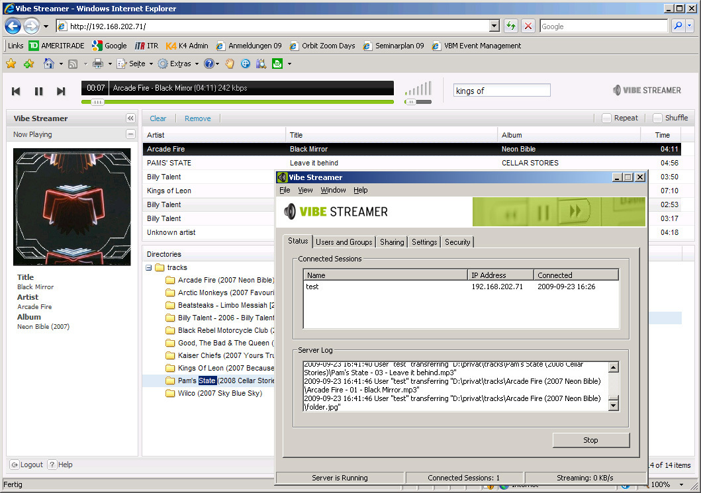
Task: Clear the playlist
Action: pos(158,118)
